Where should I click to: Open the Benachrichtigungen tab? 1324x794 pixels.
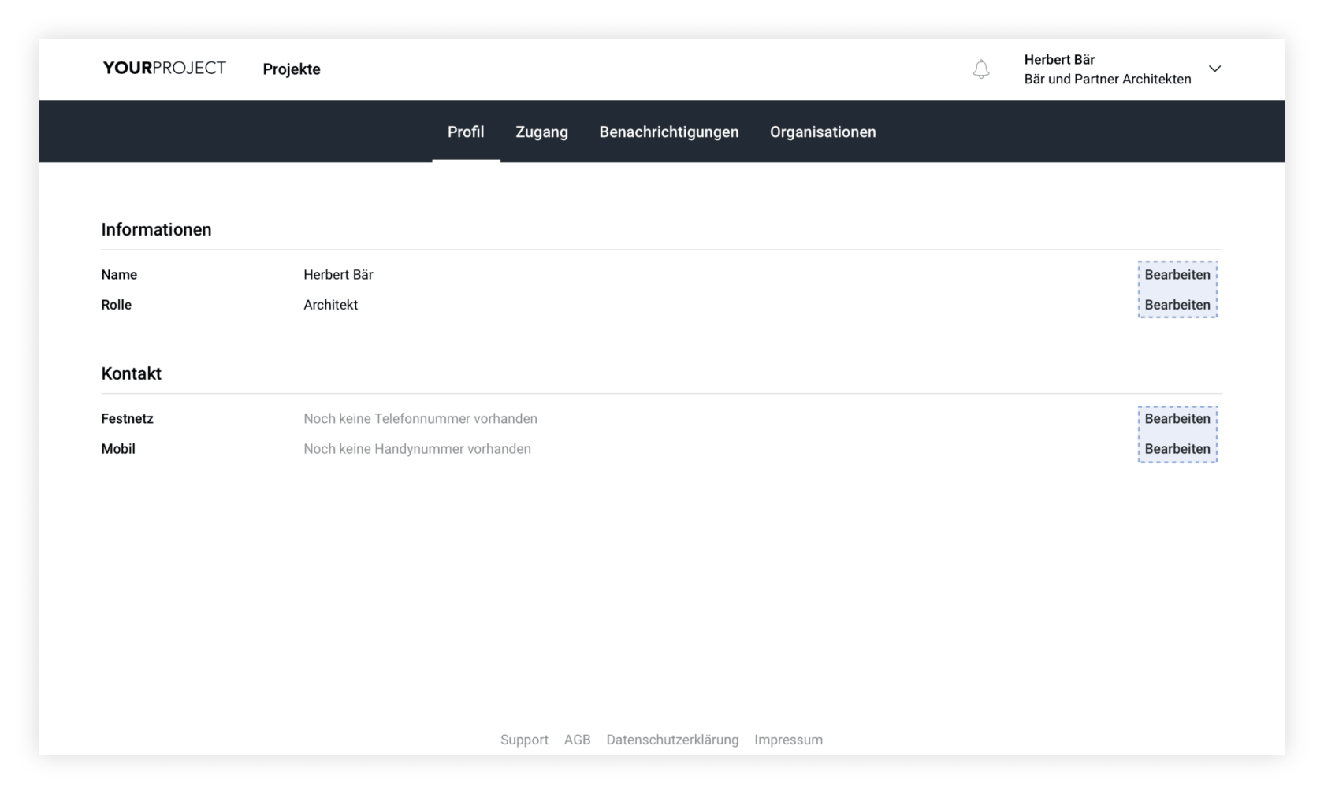[x=668, y=132]
